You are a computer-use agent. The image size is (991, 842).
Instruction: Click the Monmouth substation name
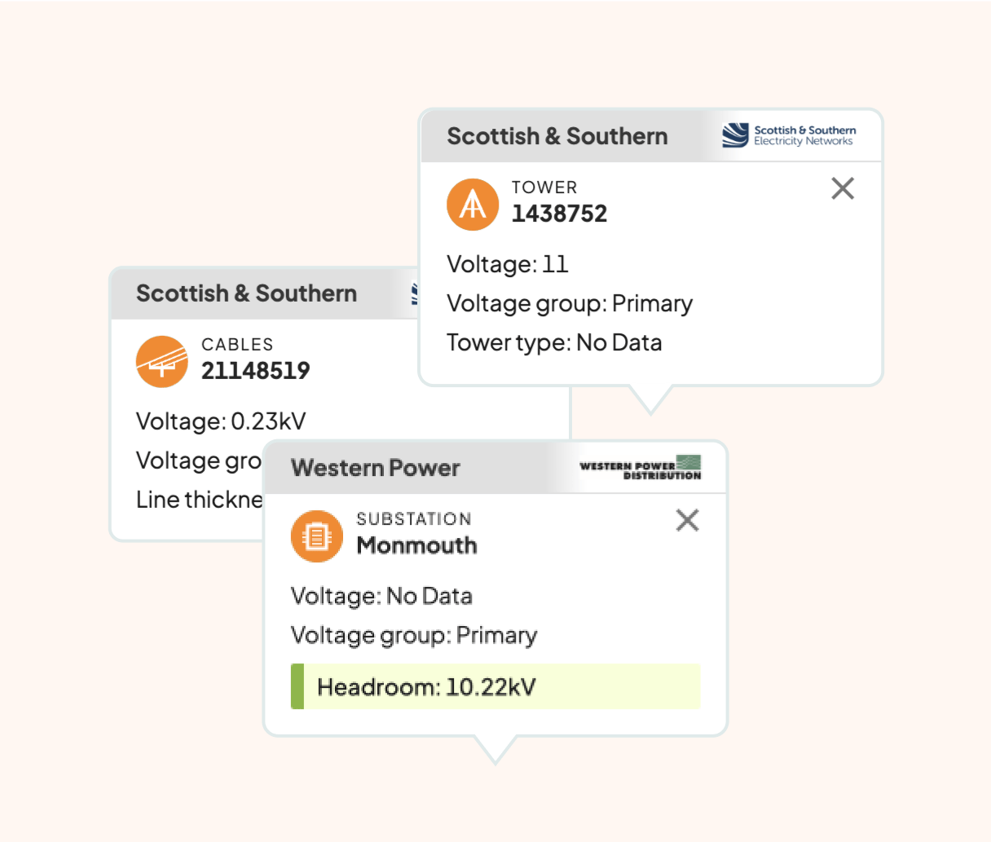pos(416,545)
